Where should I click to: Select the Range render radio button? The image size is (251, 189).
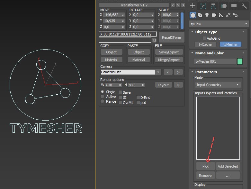pos(103,101)
